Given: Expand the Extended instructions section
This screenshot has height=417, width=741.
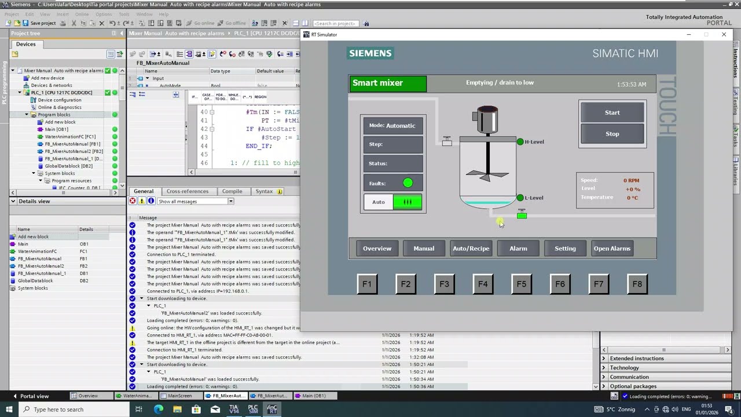Looking at the screenshot, I should pos(604,359).
